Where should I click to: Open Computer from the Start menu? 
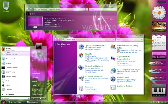(35, 77)
